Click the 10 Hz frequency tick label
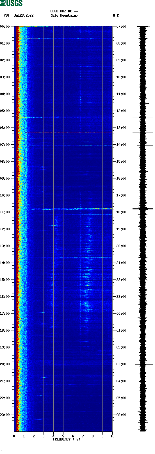155x454 pixels. pyautogui.click(x=112, y=436)
